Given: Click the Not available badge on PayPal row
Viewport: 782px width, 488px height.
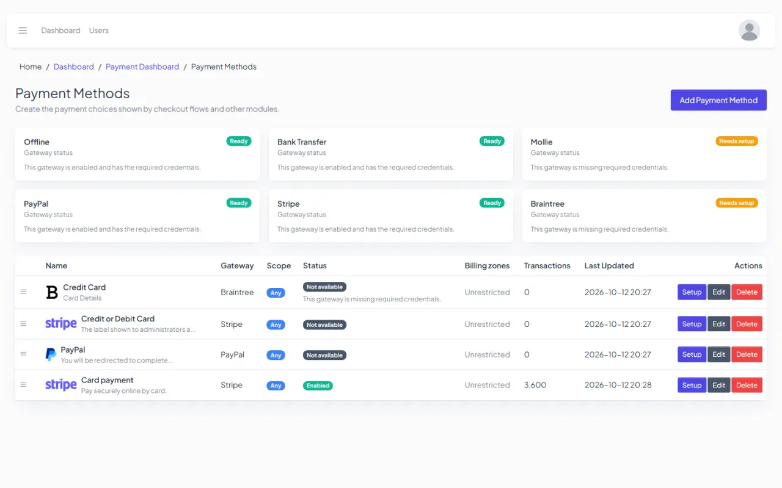Looking at the screenshot, I should point(324,355).
